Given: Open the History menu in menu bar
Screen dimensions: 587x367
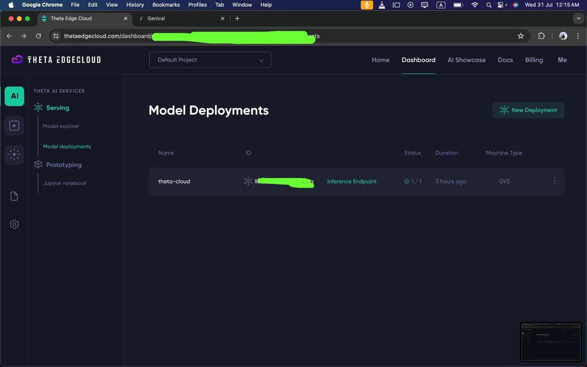Looking at the screenshot, I should pyautogui.click(x=135, y=5).
